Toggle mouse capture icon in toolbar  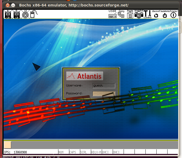click(x=34, y=14)
